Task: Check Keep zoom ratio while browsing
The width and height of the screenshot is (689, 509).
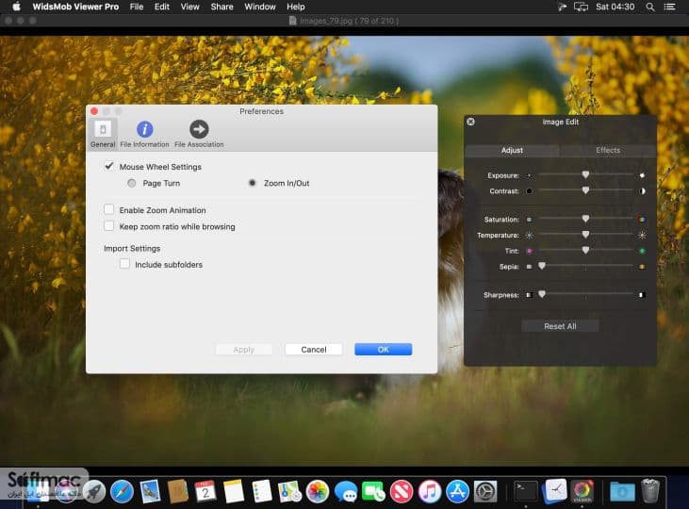Action: pyautogui.click(x=109, y=226)
